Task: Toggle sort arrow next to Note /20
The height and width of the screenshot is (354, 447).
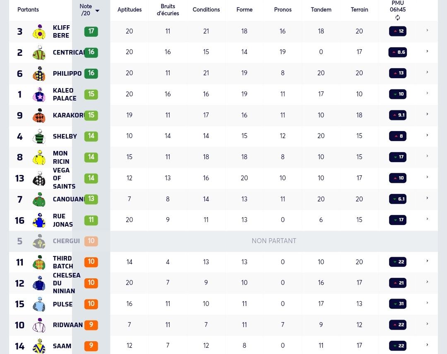Action: click(x=97, y=11)
